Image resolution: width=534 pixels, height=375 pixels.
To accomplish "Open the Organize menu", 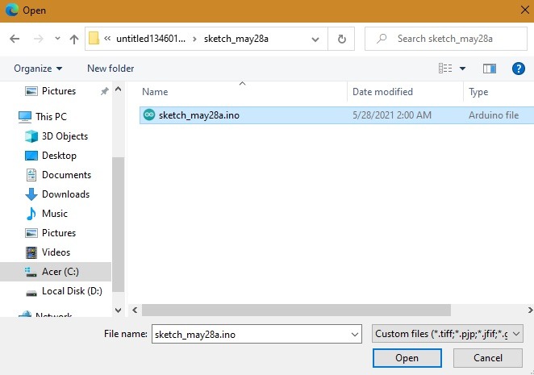I will (38, 69).
